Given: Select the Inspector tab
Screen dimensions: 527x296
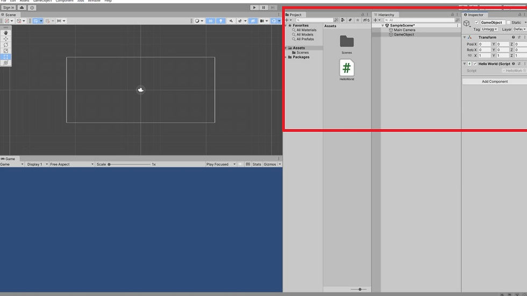Looking at the screenshot, I should click(x=474, y=15).
